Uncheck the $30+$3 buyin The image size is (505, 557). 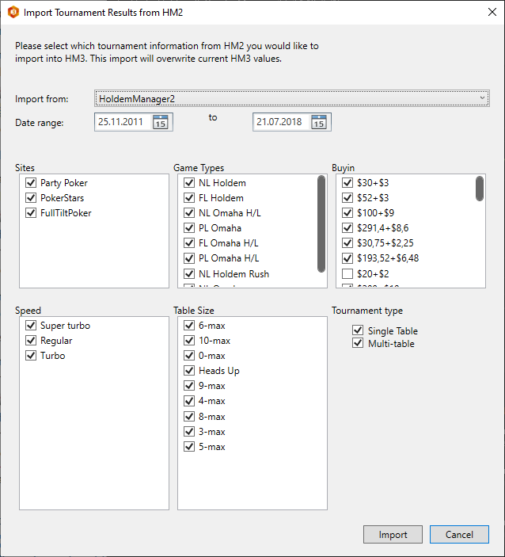tap(347, 182)
